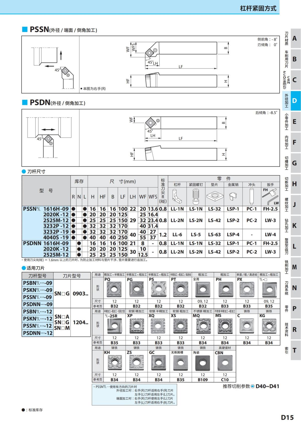This screenshot has width=301, height=426.
Task: Click reference page B109 under ceramic insert
Action: 203,380
